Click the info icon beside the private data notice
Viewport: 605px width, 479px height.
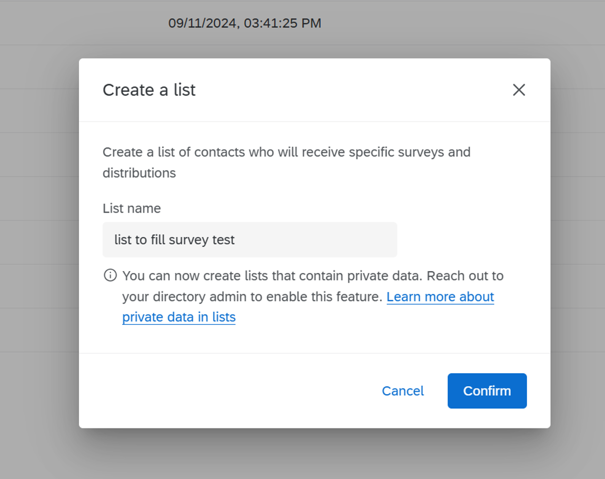coord(110,275)
